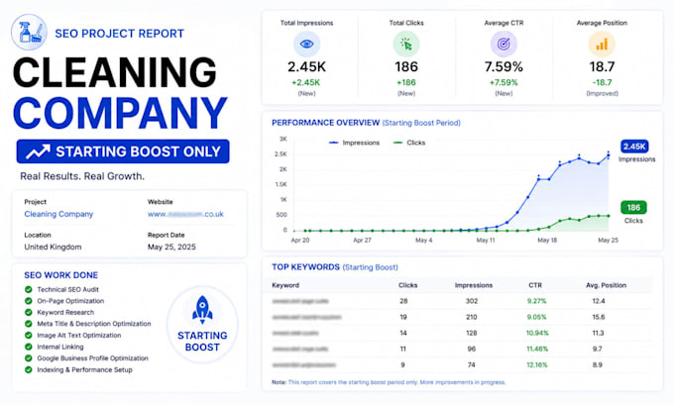Click the Apr 20 x-axis label
This screenshot has height=405, width=674.
click(x=300, y=240)
